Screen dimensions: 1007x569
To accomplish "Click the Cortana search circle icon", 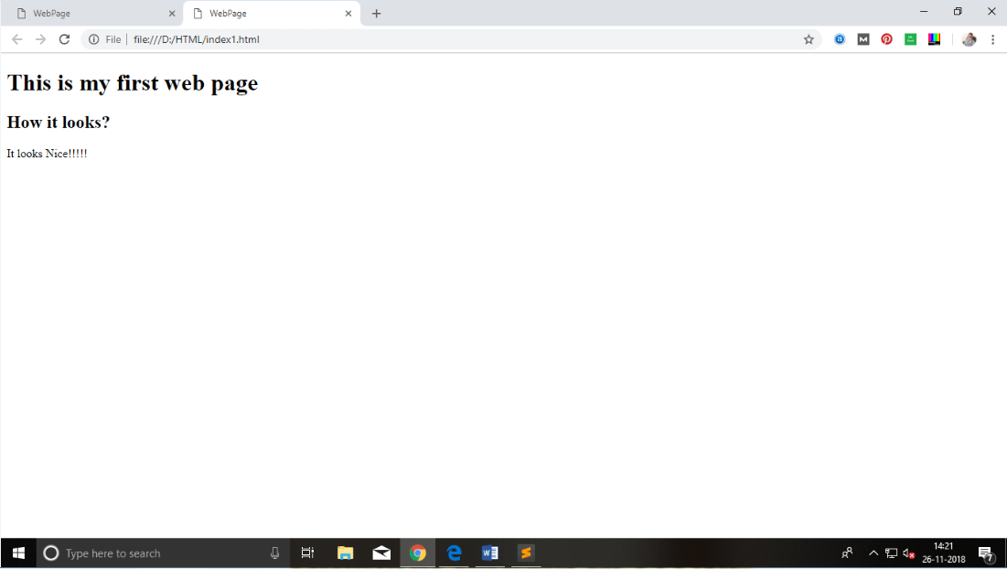I will (50, 553).
